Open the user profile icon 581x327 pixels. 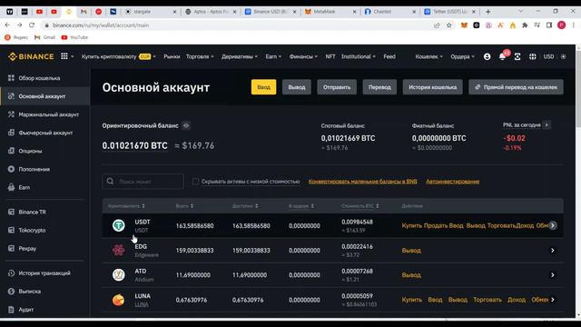pos(487,56)
